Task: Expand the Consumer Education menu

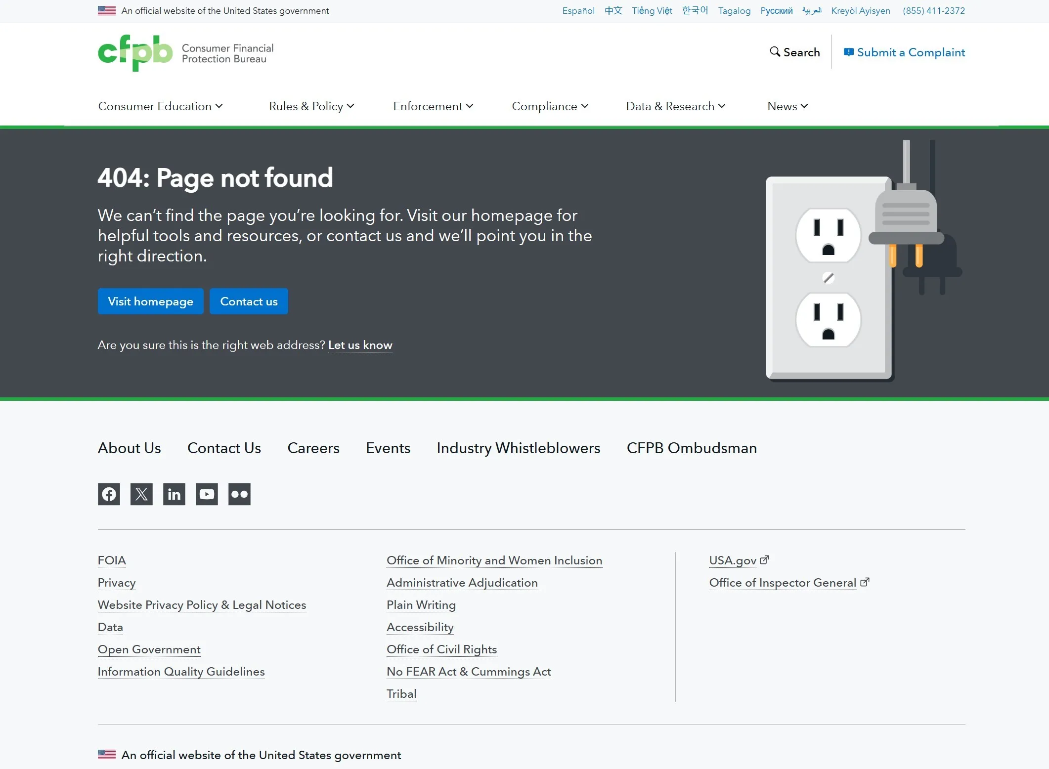Action: [160, 106]
